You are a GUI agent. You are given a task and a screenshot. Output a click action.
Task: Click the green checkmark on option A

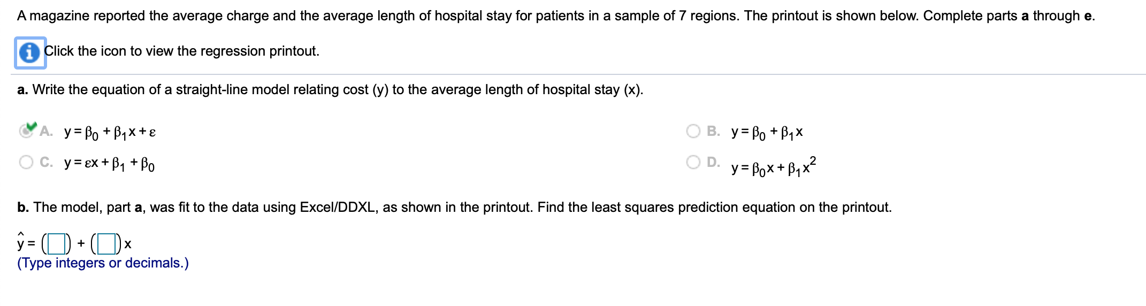32,126
